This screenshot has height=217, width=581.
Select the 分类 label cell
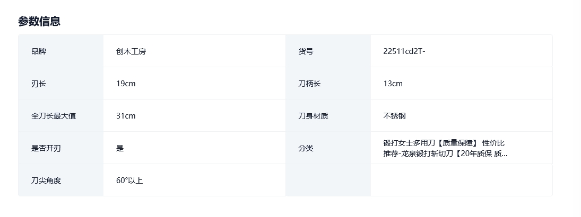[328, 148]
